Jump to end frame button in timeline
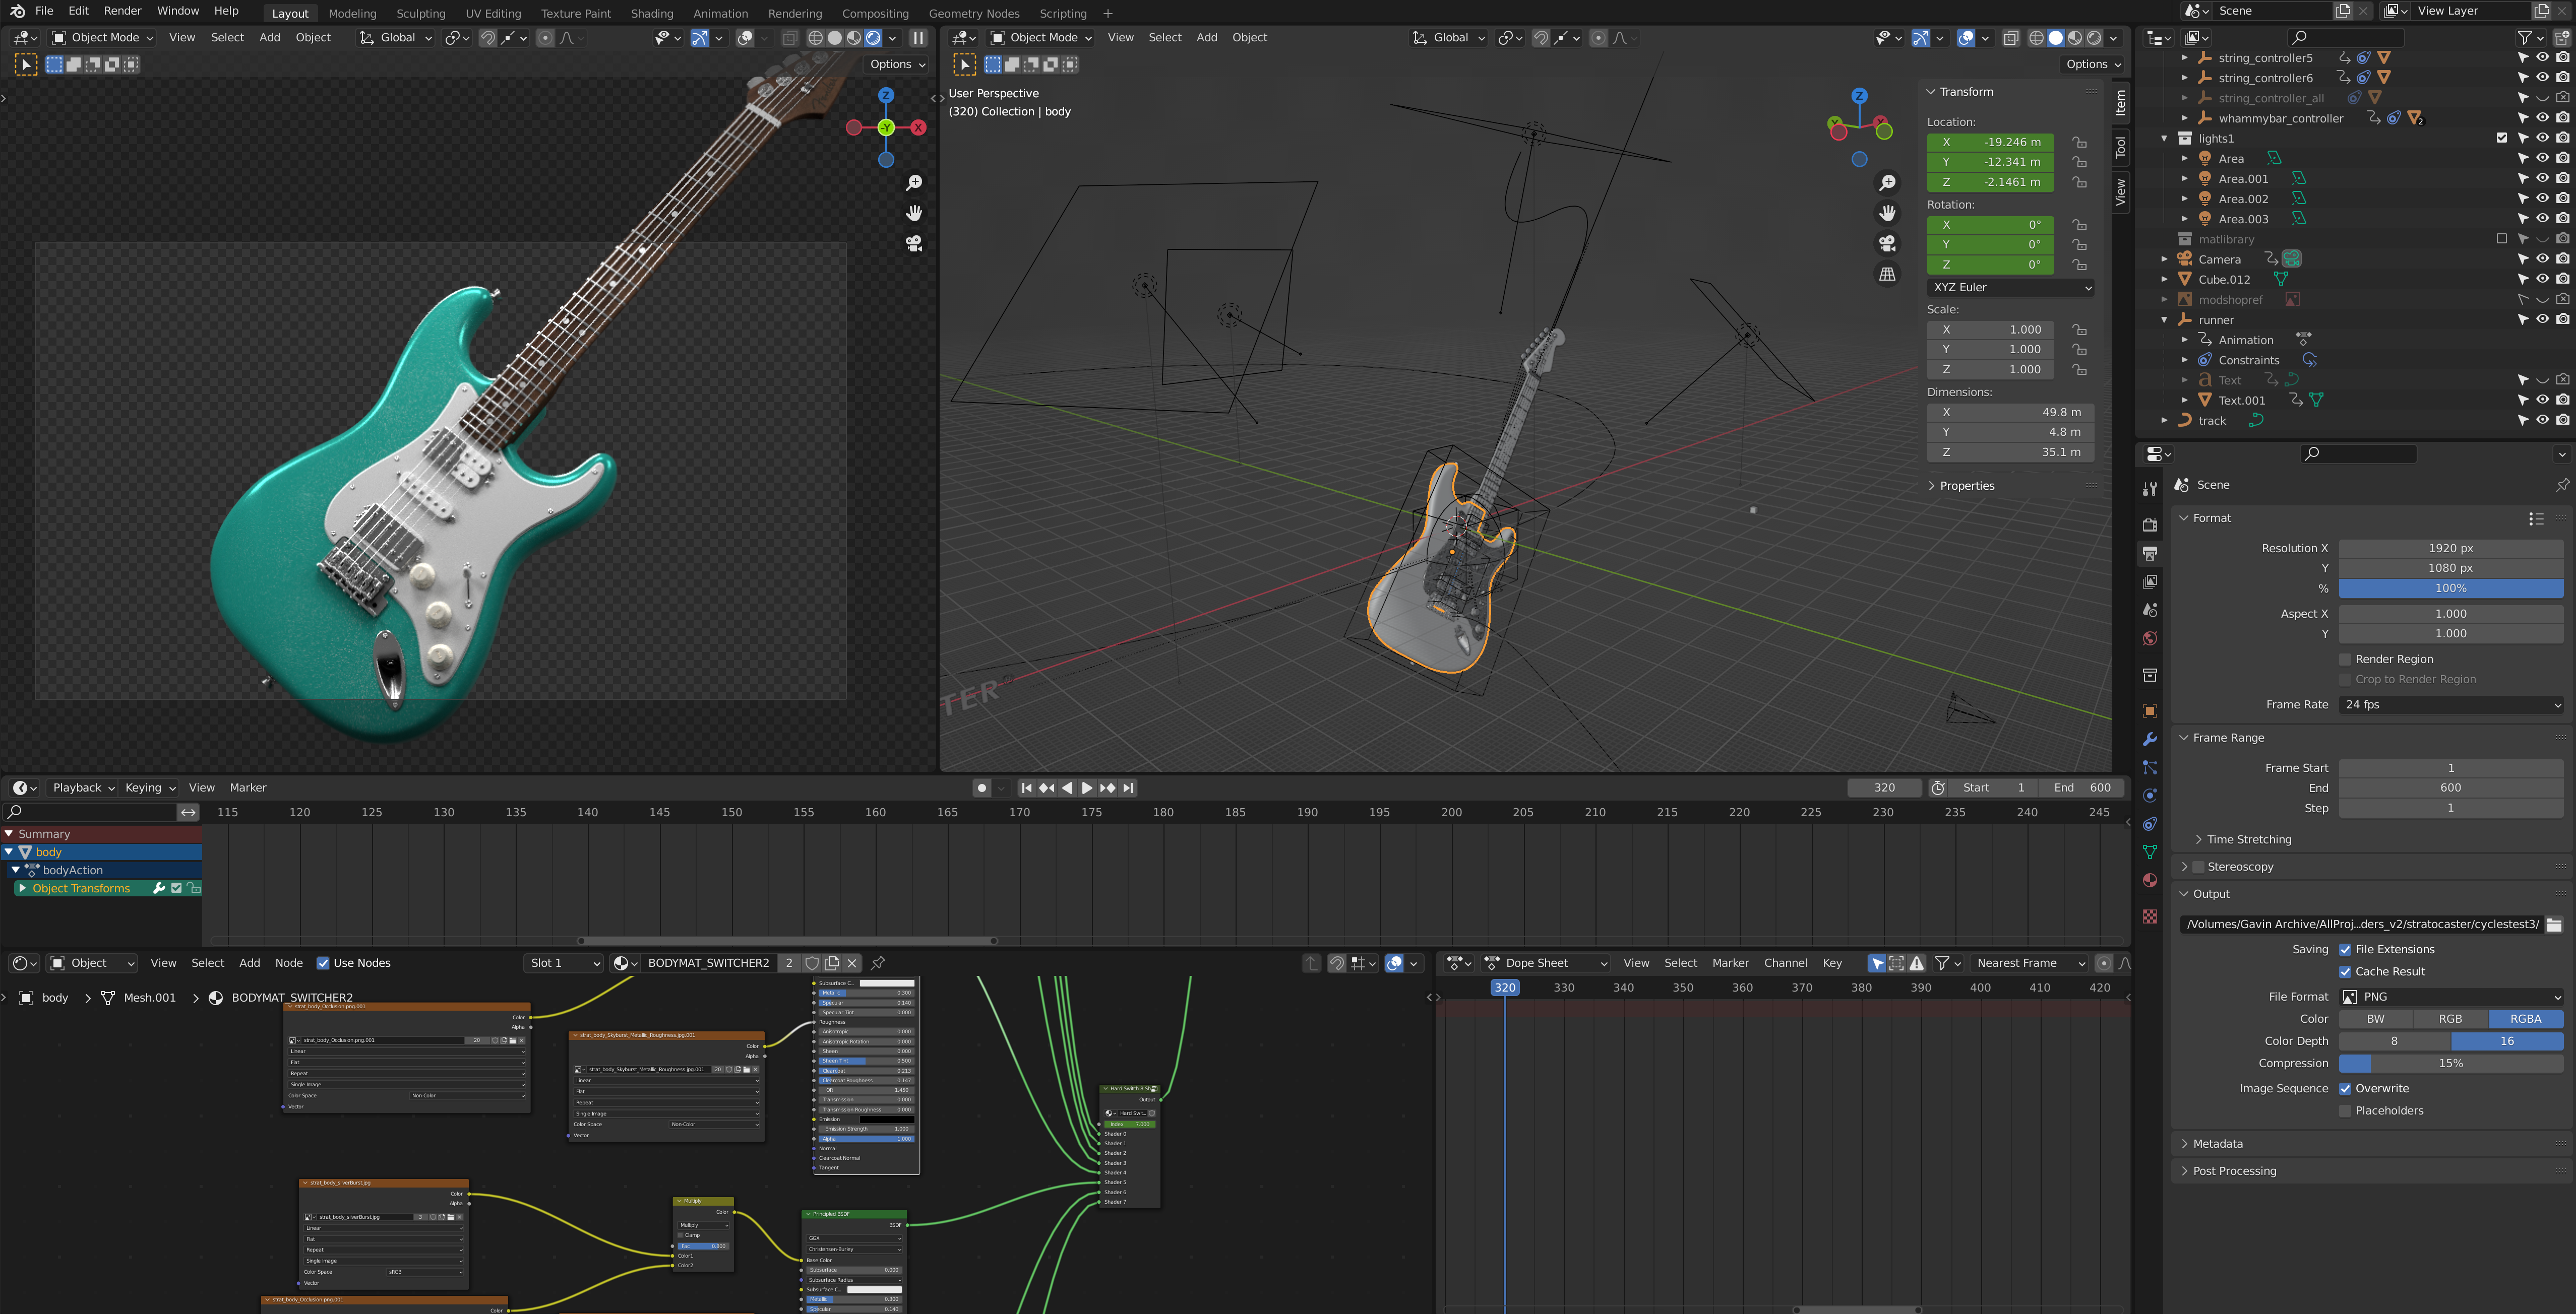 coord(1128,787)
